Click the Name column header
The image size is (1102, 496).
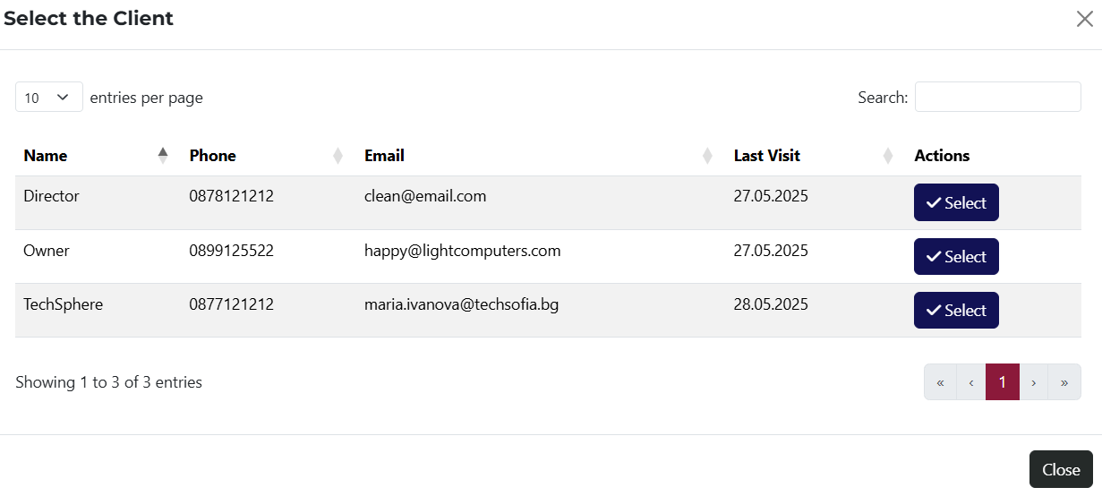coord(46,156)
